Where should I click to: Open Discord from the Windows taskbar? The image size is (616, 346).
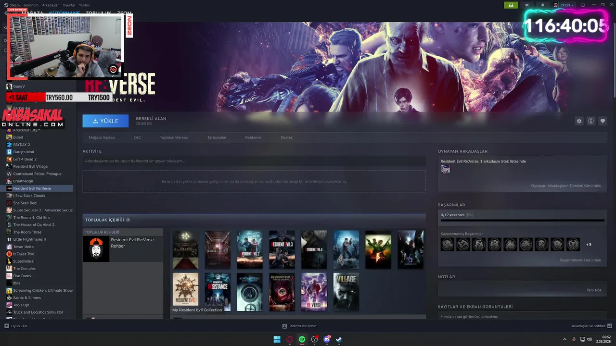(x=327, y=339)
